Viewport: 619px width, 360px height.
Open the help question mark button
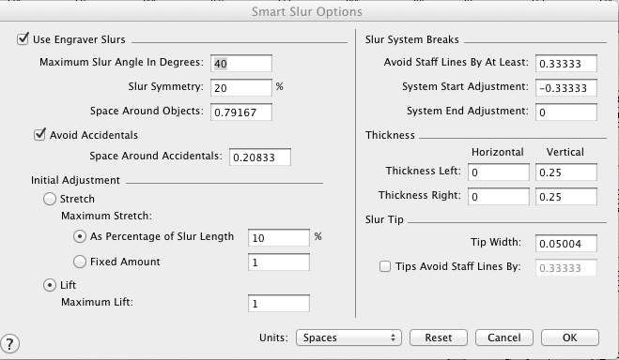coord(10,343)
